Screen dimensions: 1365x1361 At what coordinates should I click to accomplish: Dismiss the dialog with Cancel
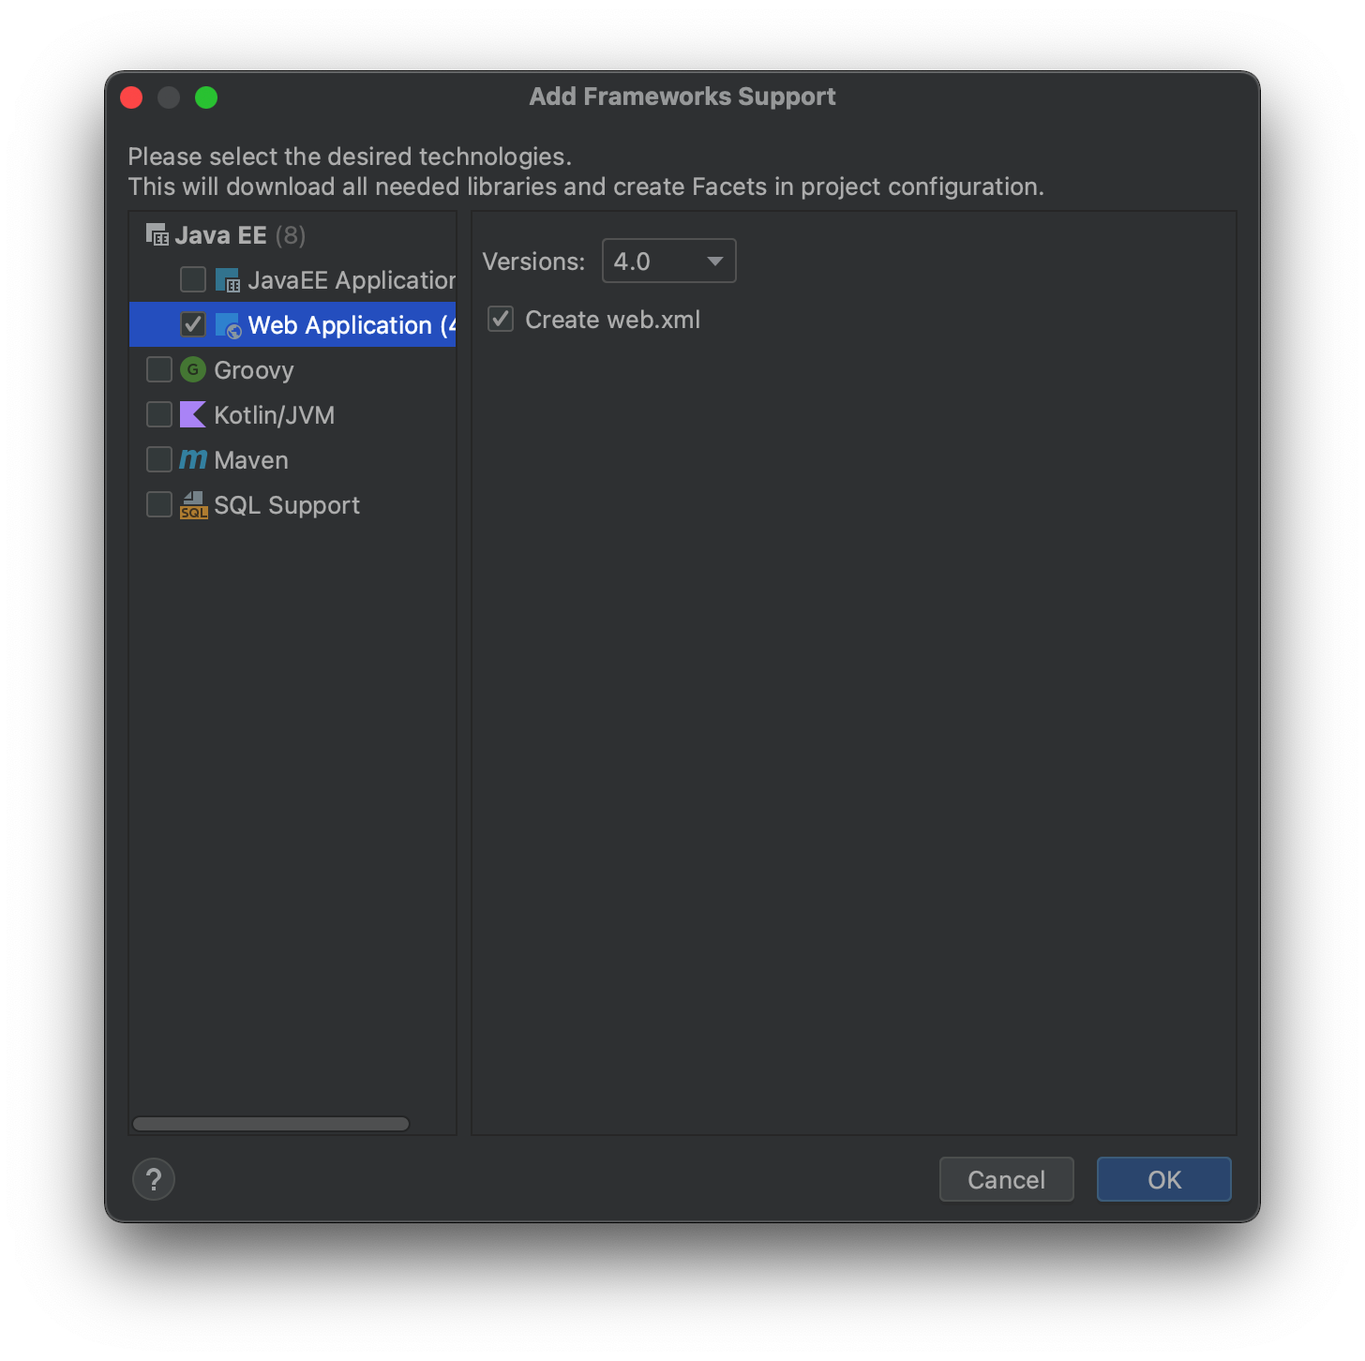pos(1007,1179)
